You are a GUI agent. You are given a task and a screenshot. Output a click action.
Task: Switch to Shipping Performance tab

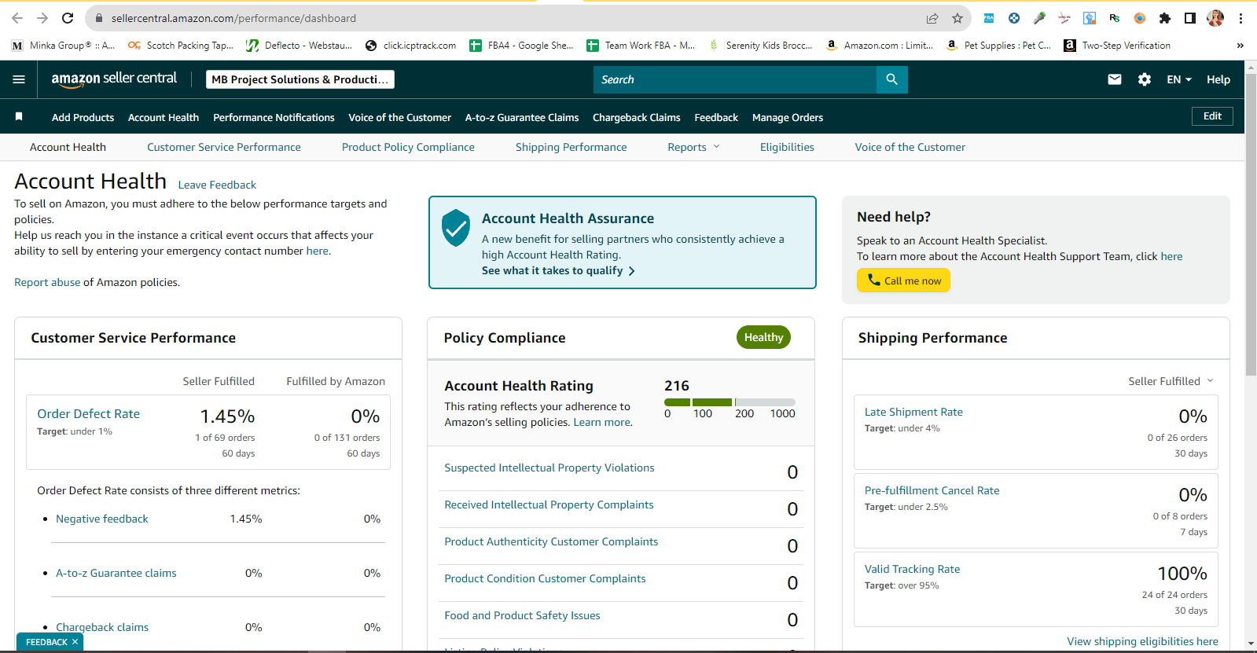[572, 147]
